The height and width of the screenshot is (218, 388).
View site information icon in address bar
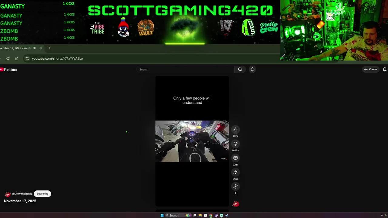coord(27,58)
